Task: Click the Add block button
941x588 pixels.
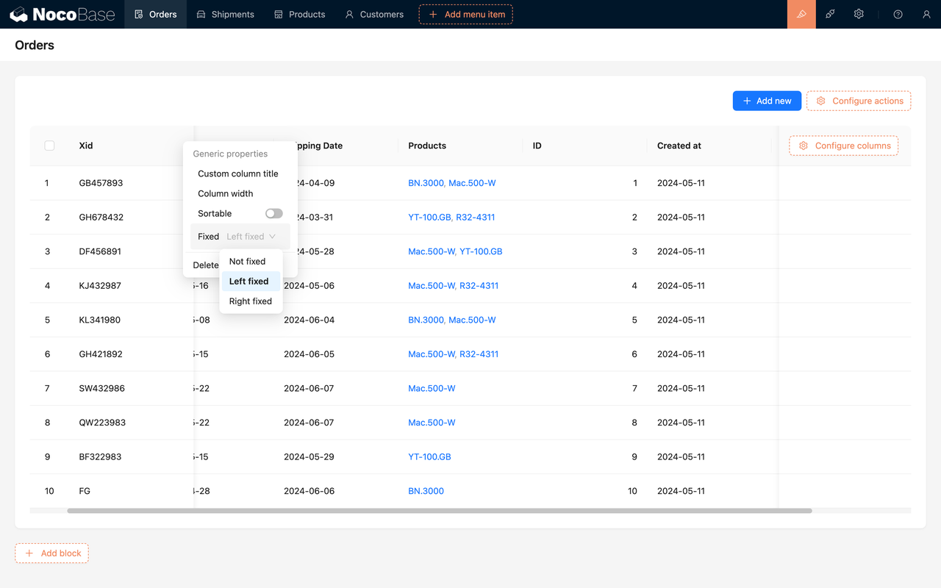Action: pyautogui.click(x=51, y=553)
